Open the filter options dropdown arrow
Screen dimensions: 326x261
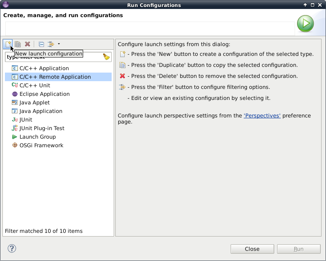pyautogui.click(x=59, y=44)
